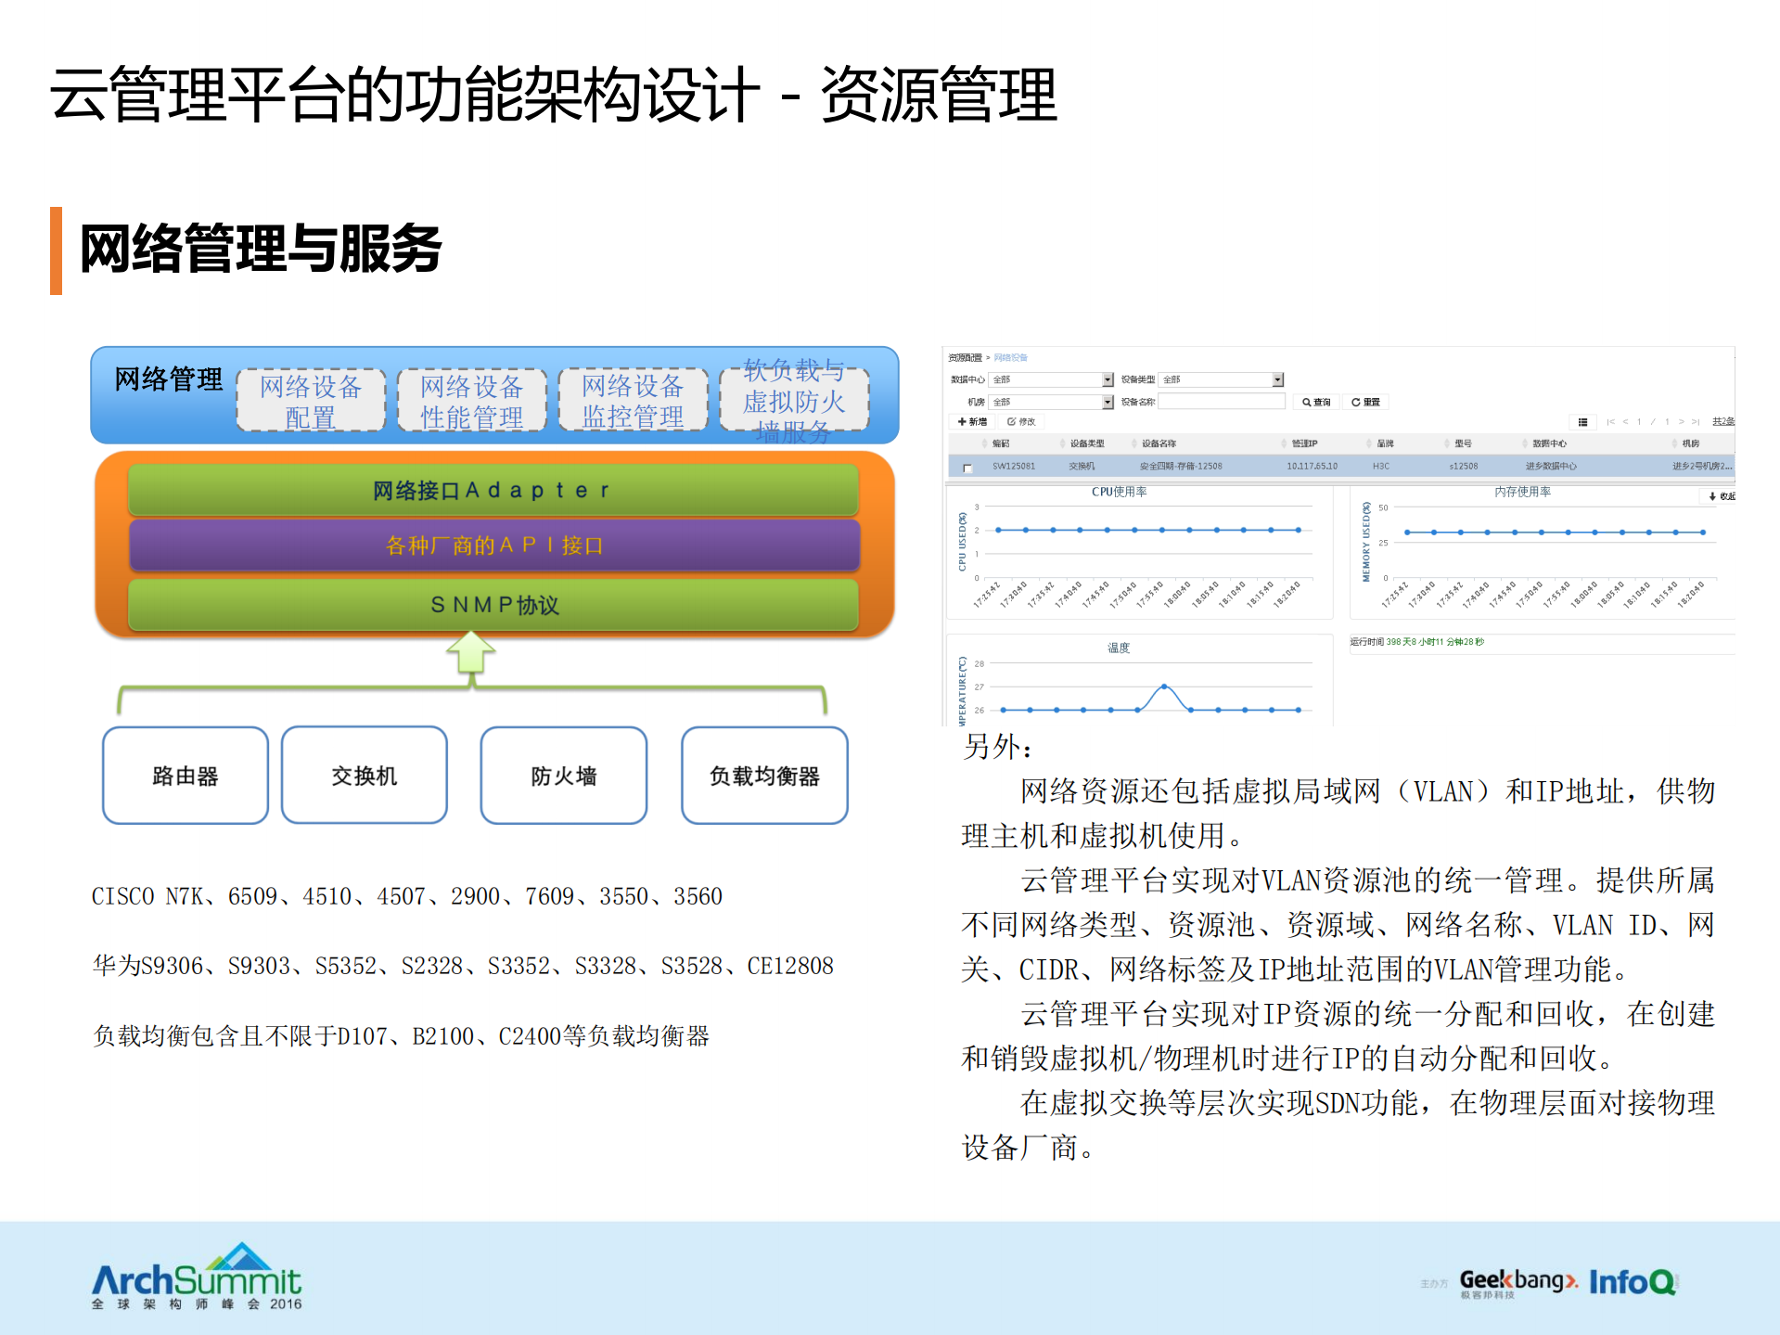
Task: Click the magnifier icon on the 查询 button
Action: (1306, 402)
